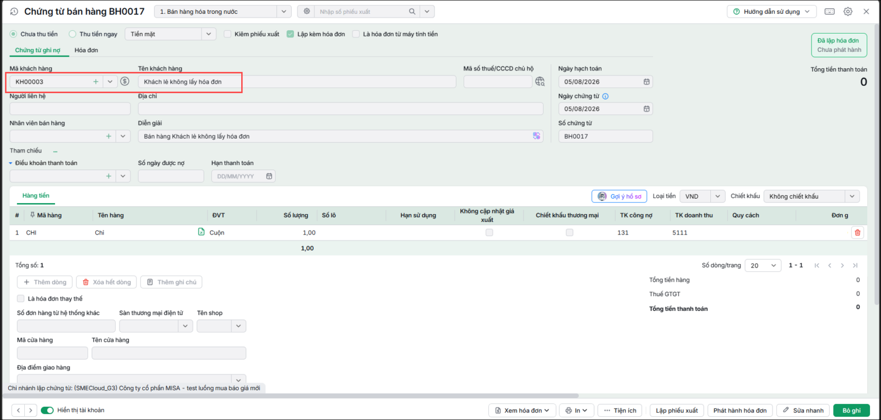Select the Hàng tiền tab

[36, 195]
